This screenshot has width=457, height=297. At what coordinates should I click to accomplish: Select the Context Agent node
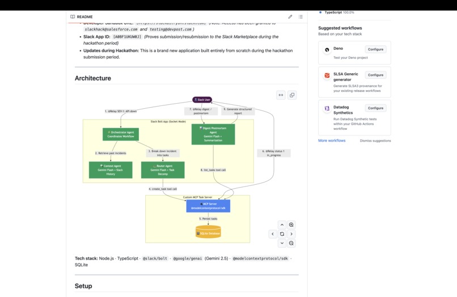click(x=111, y=170)
